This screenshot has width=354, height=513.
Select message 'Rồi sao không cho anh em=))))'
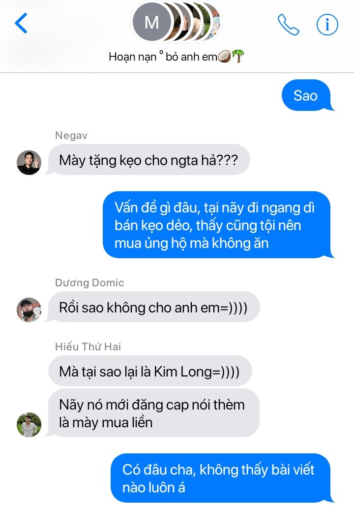[153, 307]
